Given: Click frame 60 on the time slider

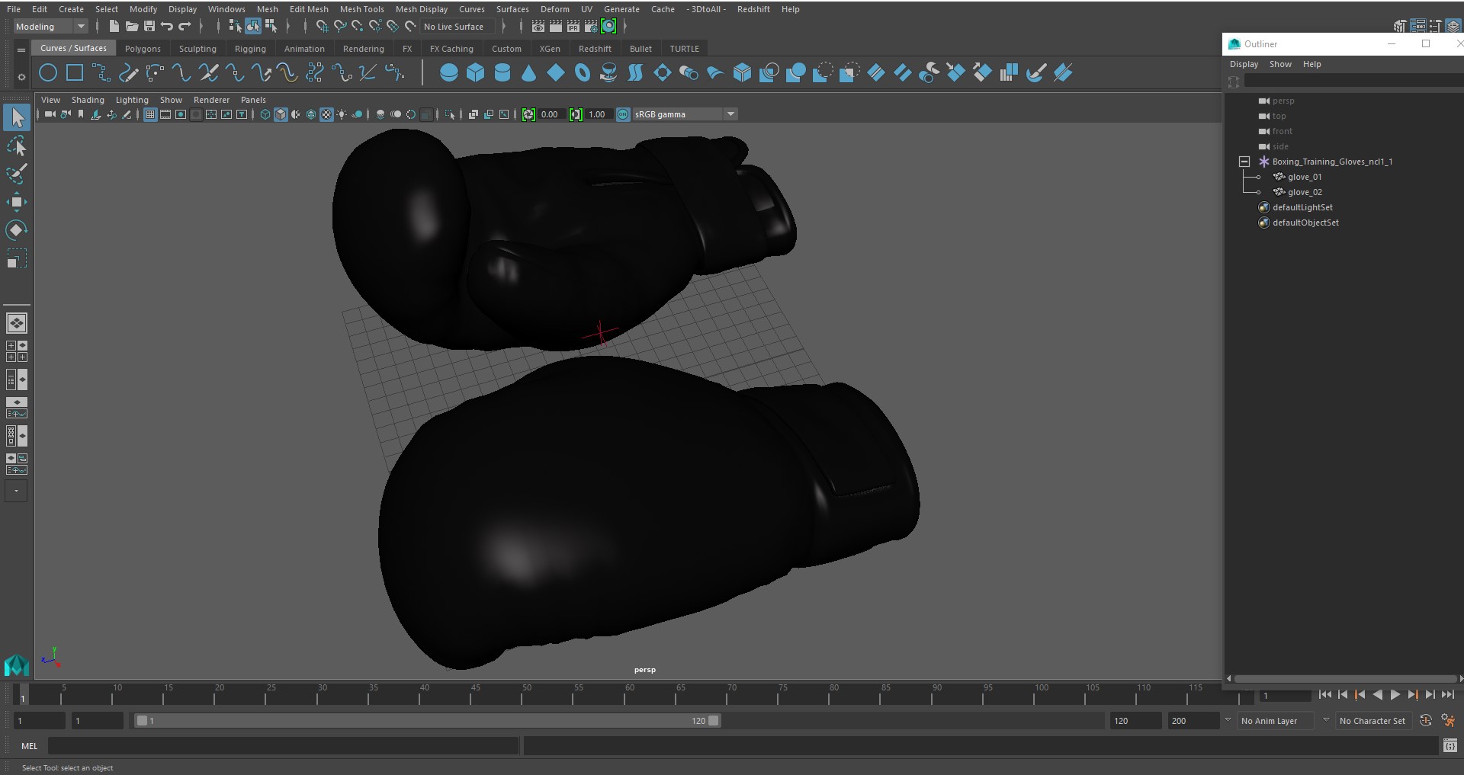Looking at the screenshot, I should 630,694.
